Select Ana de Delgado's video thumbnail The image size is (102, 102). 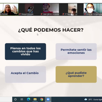[93, 9]
